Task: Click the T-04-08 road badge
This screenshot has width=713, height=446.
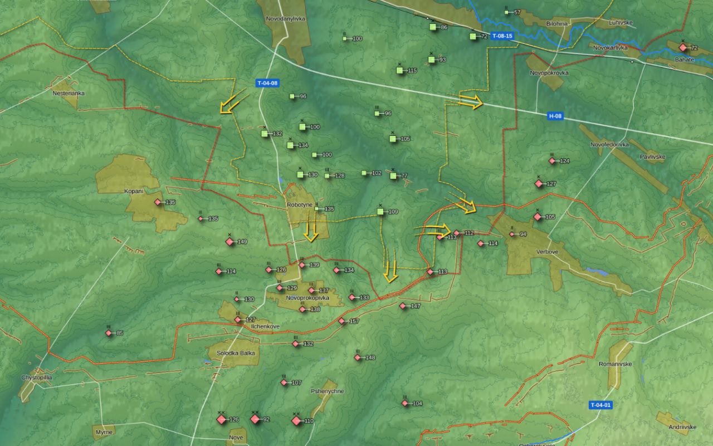Action: click(267, 83)
